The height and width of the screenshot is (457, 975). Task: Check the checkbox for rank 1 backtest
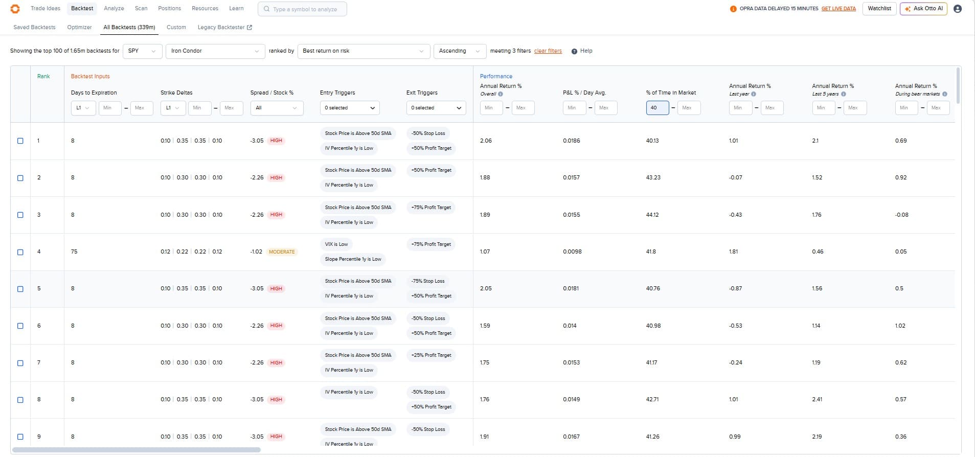point(20,141)
